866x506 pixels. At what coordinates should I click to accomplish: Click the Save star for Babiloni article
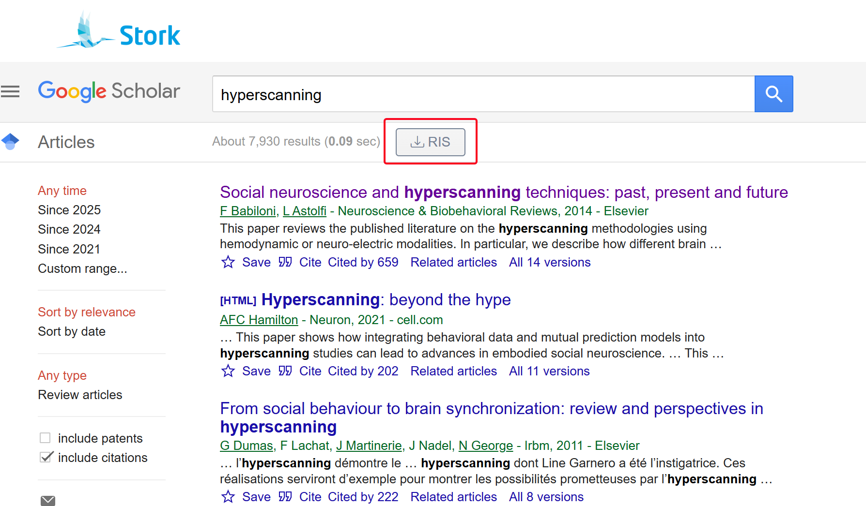click(x=228, y=262)
